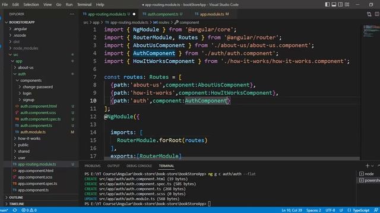The height and width of the screenshot is (213, 380).
Task: Open auth.component.html file
Action: pyautogui.click(x=39, y=106)
